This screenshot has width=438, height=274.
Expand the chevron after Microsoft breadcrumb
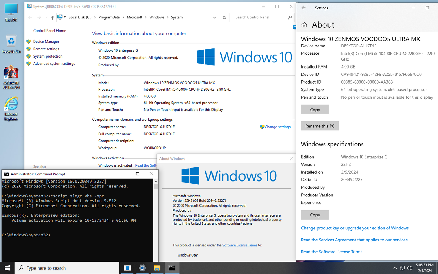(146, 17)
